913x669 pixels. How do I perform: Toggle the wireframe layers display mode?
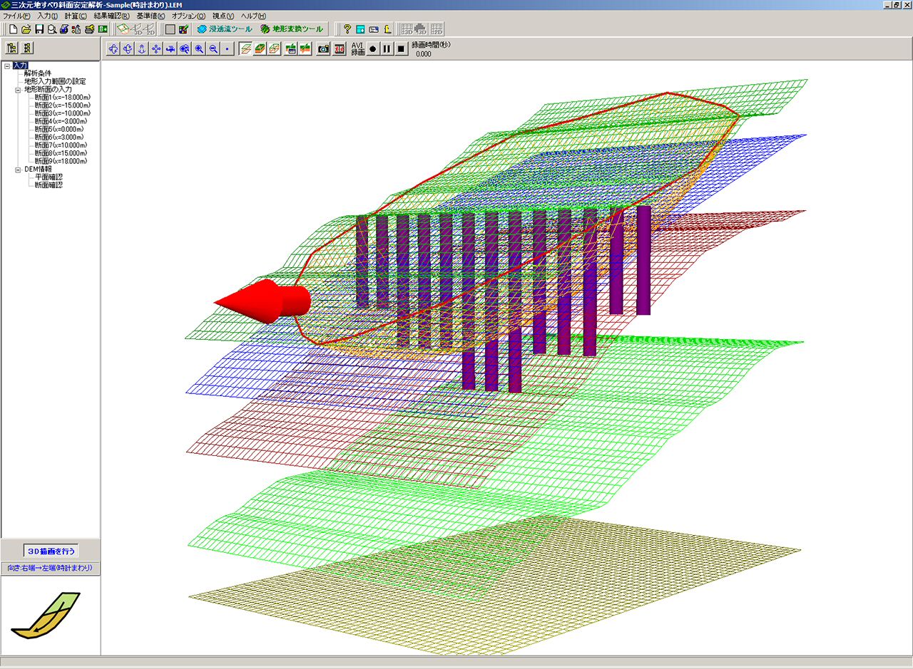245,48
